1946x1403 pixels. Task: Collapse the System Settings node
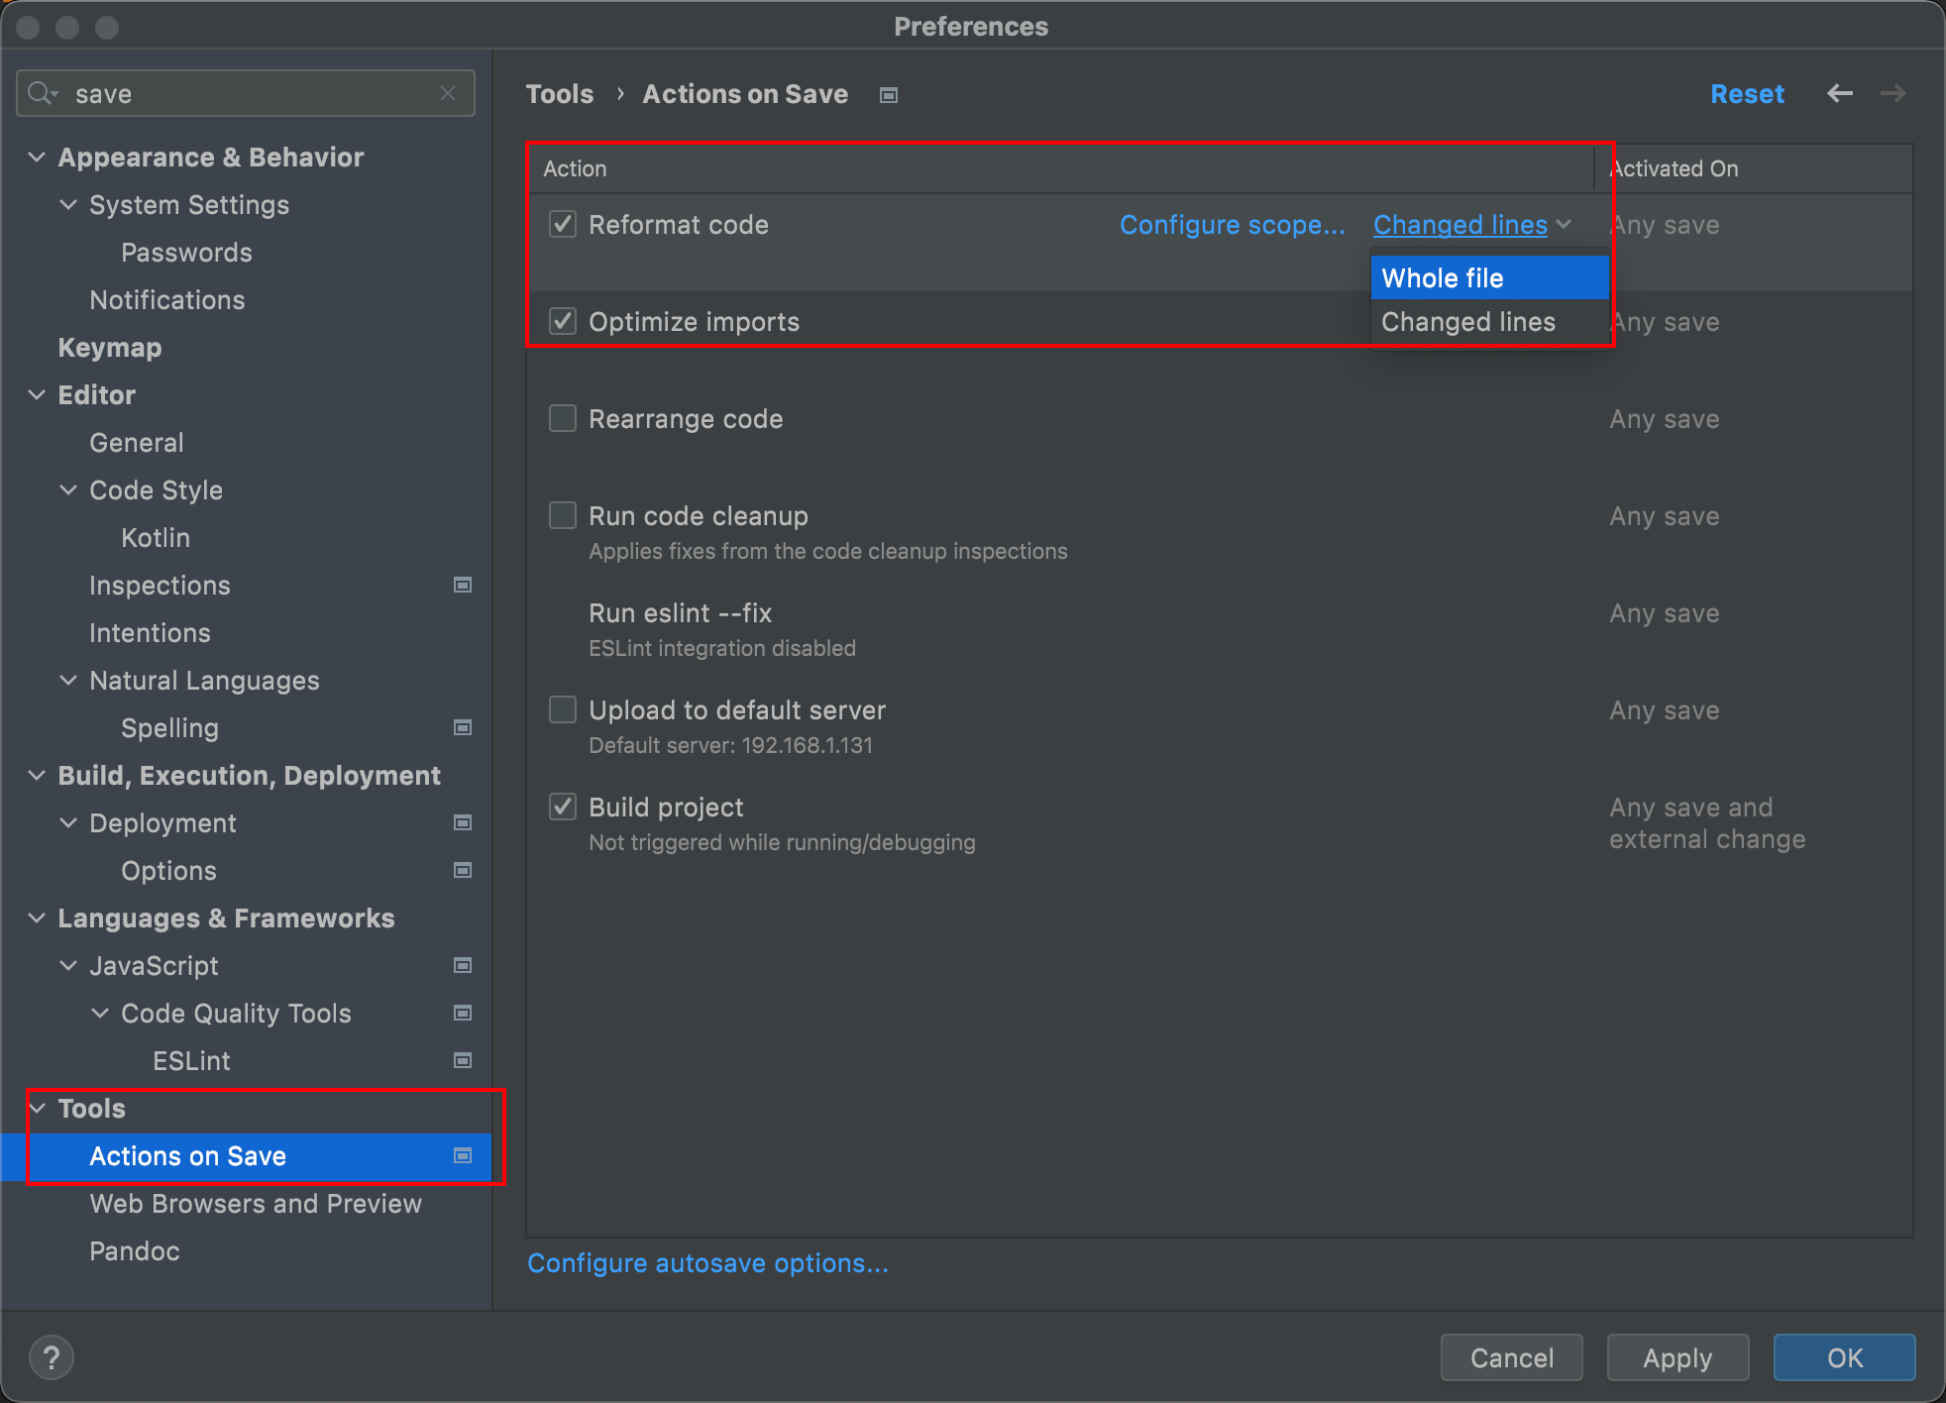[68, 204]
